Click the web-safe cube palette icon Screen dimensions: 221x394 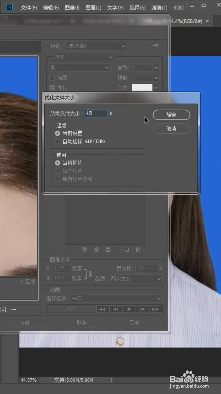click(97, 250)
